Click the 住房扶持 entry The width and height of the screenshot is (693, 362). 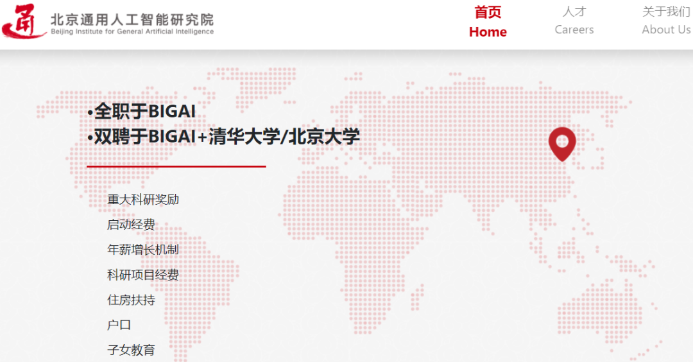131,300
